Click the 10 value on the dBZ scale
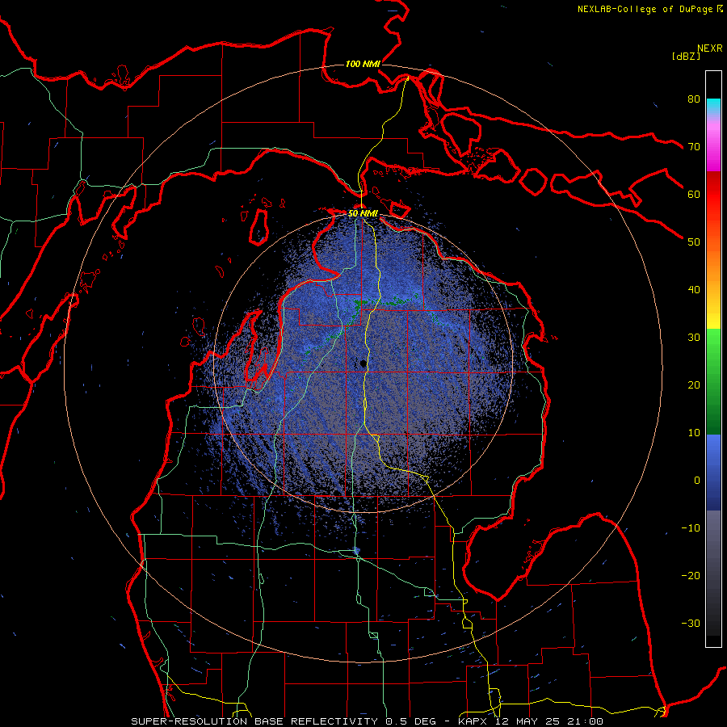 [694, 433]
